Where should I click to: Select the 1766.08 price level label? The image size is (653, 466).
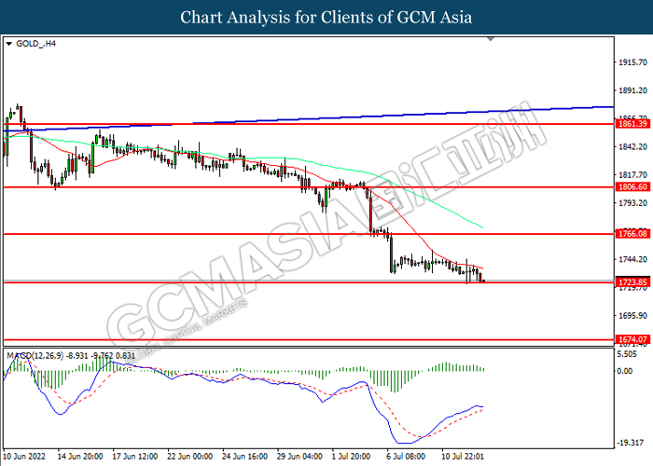[x=632, y=234]
